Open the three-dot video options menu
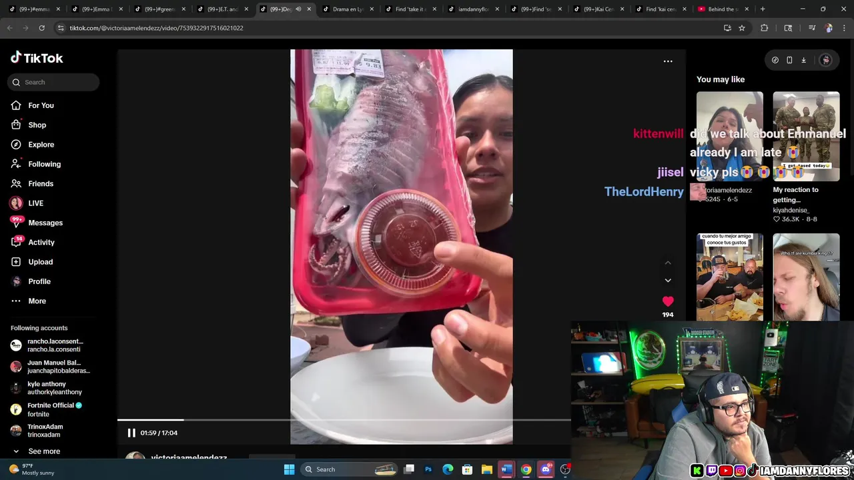The height and width of the screenshot is (480, 854). (x=668, y=61)
